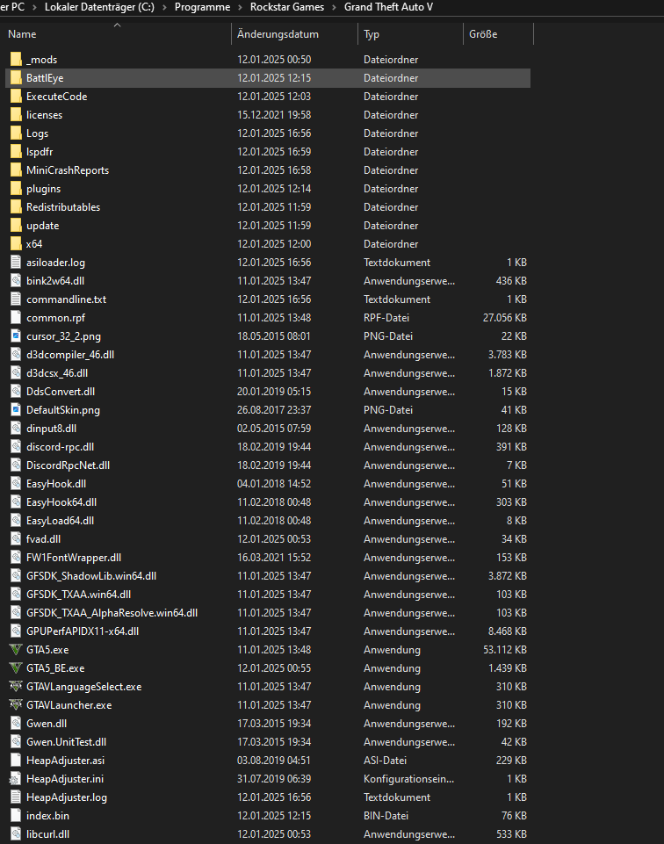Select the Redistributables folder name

pos(63,207)
